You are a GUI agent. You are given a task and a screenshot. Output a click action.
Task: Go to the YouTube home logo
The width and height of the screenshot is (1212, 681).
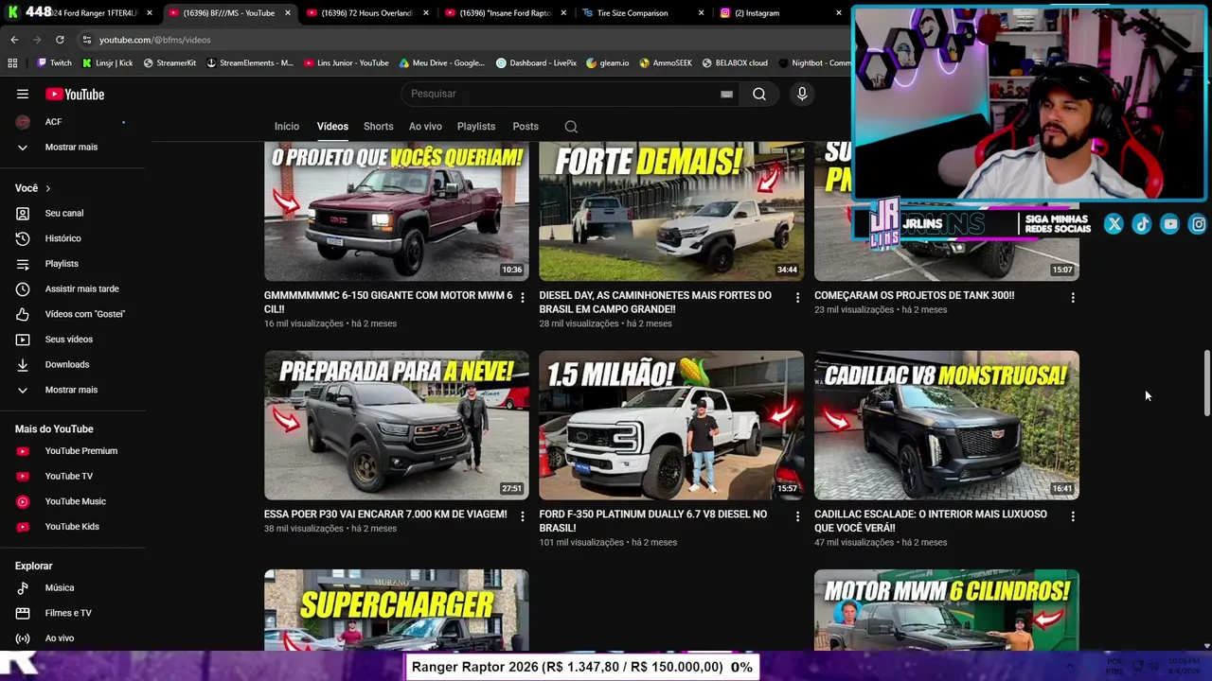pyautogui.click(x=75, y=94)
